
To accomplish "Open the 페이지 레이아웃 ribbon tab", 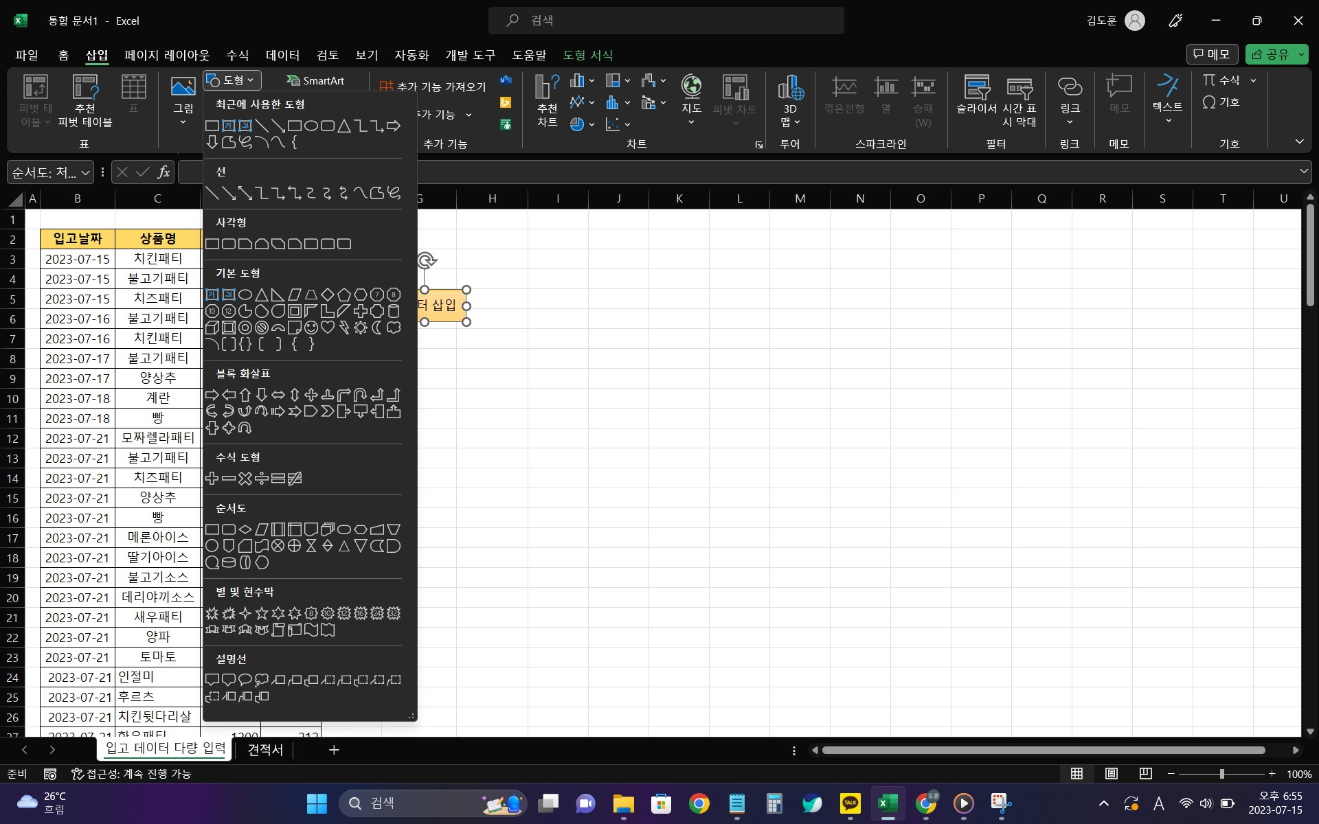I will (x=166, y=55).
